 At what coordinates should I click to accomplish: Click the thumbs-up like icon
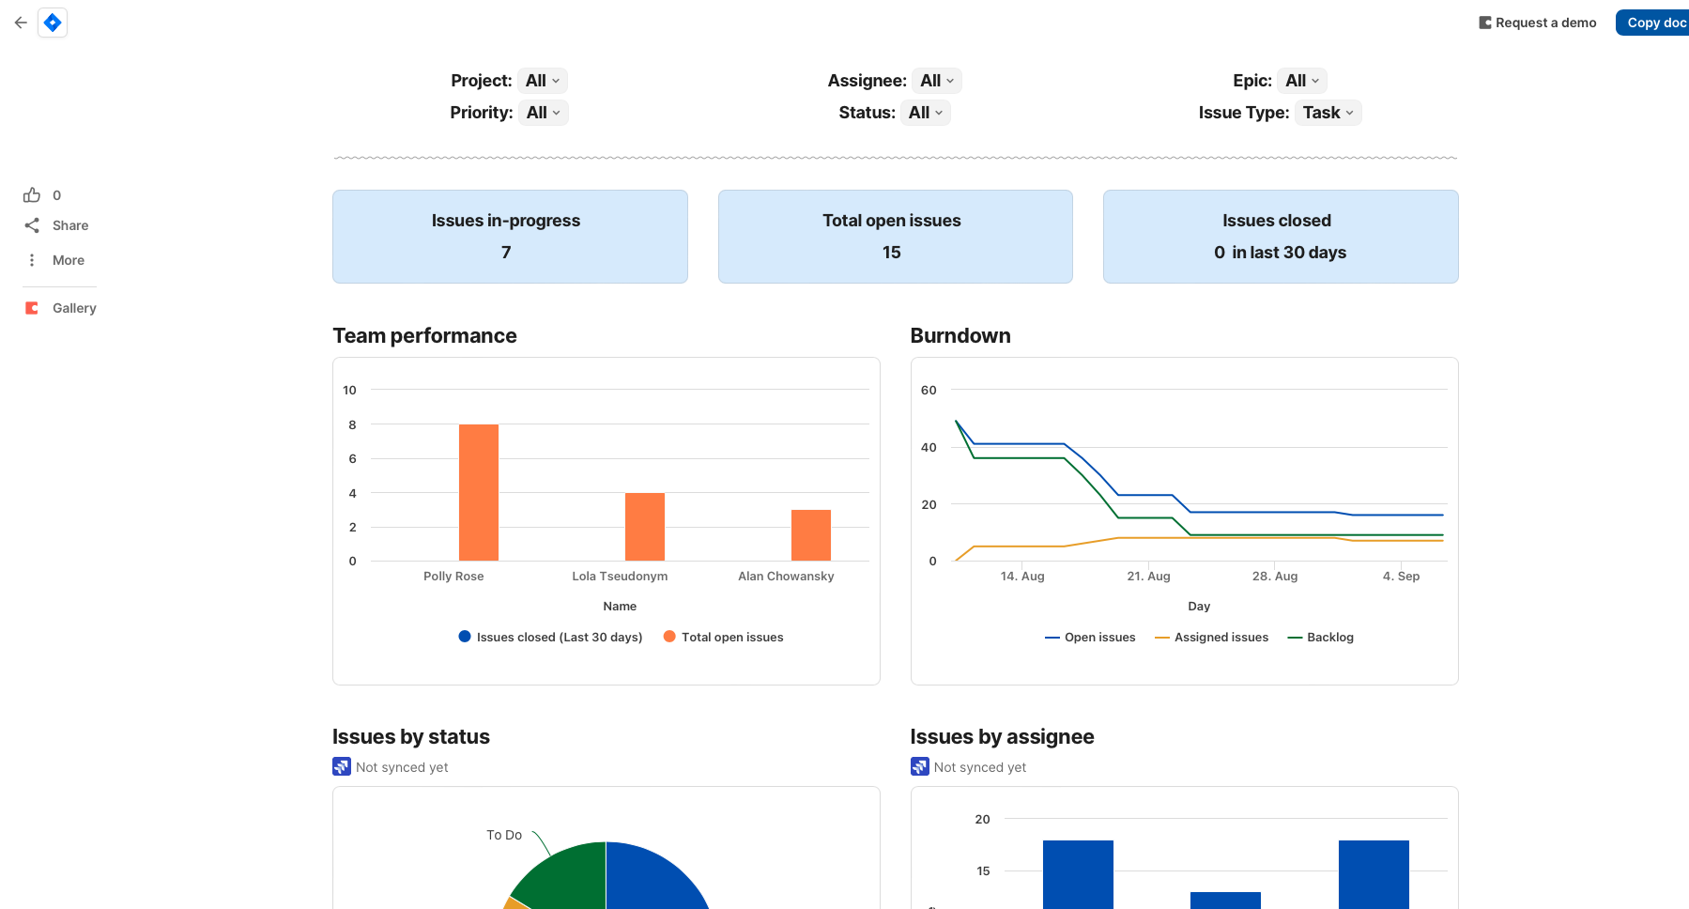pos(32,195)
